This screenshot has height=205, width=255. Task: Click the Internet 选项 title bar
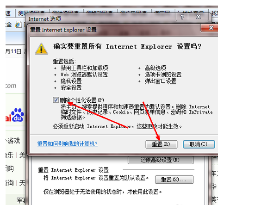(101, 19)
